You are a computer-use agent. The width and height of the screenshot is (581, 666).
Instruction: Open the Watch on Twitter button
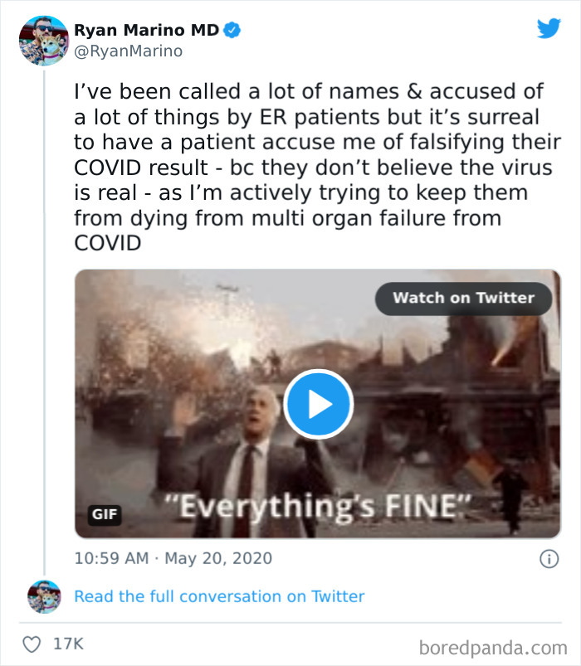click(x=463, y=299)
